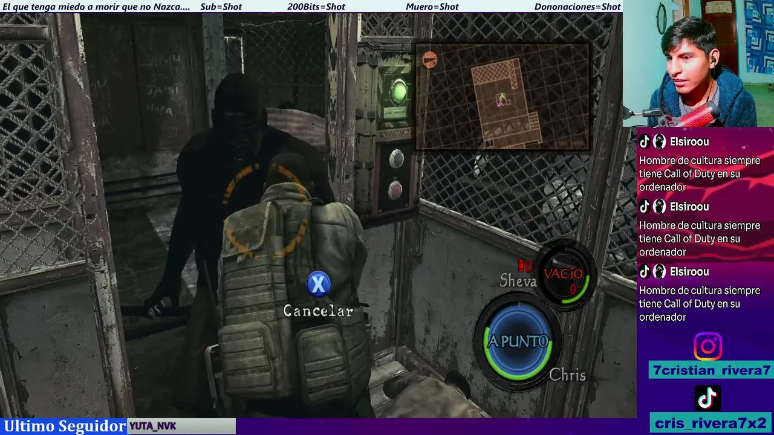This screenshot has height=435, width=774.
Task: Click the silver elevator panel button
Action: (396, 159)
